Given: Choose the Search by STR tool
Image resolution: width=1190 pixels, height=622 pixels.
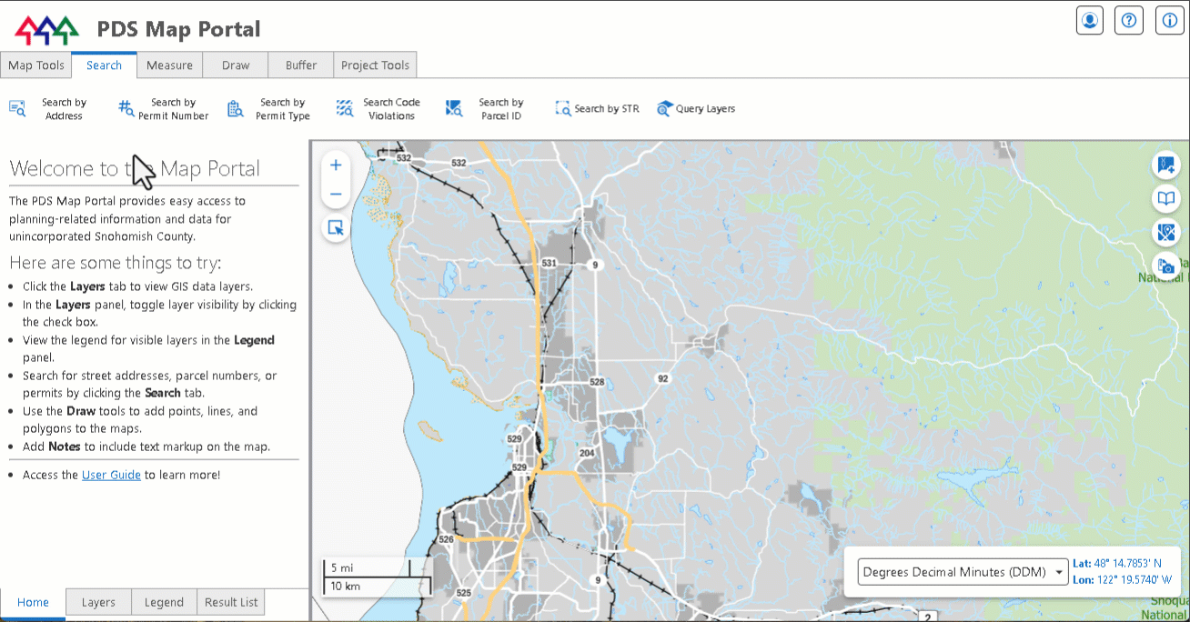Looking at the screenshot, I should pos(598,109).
